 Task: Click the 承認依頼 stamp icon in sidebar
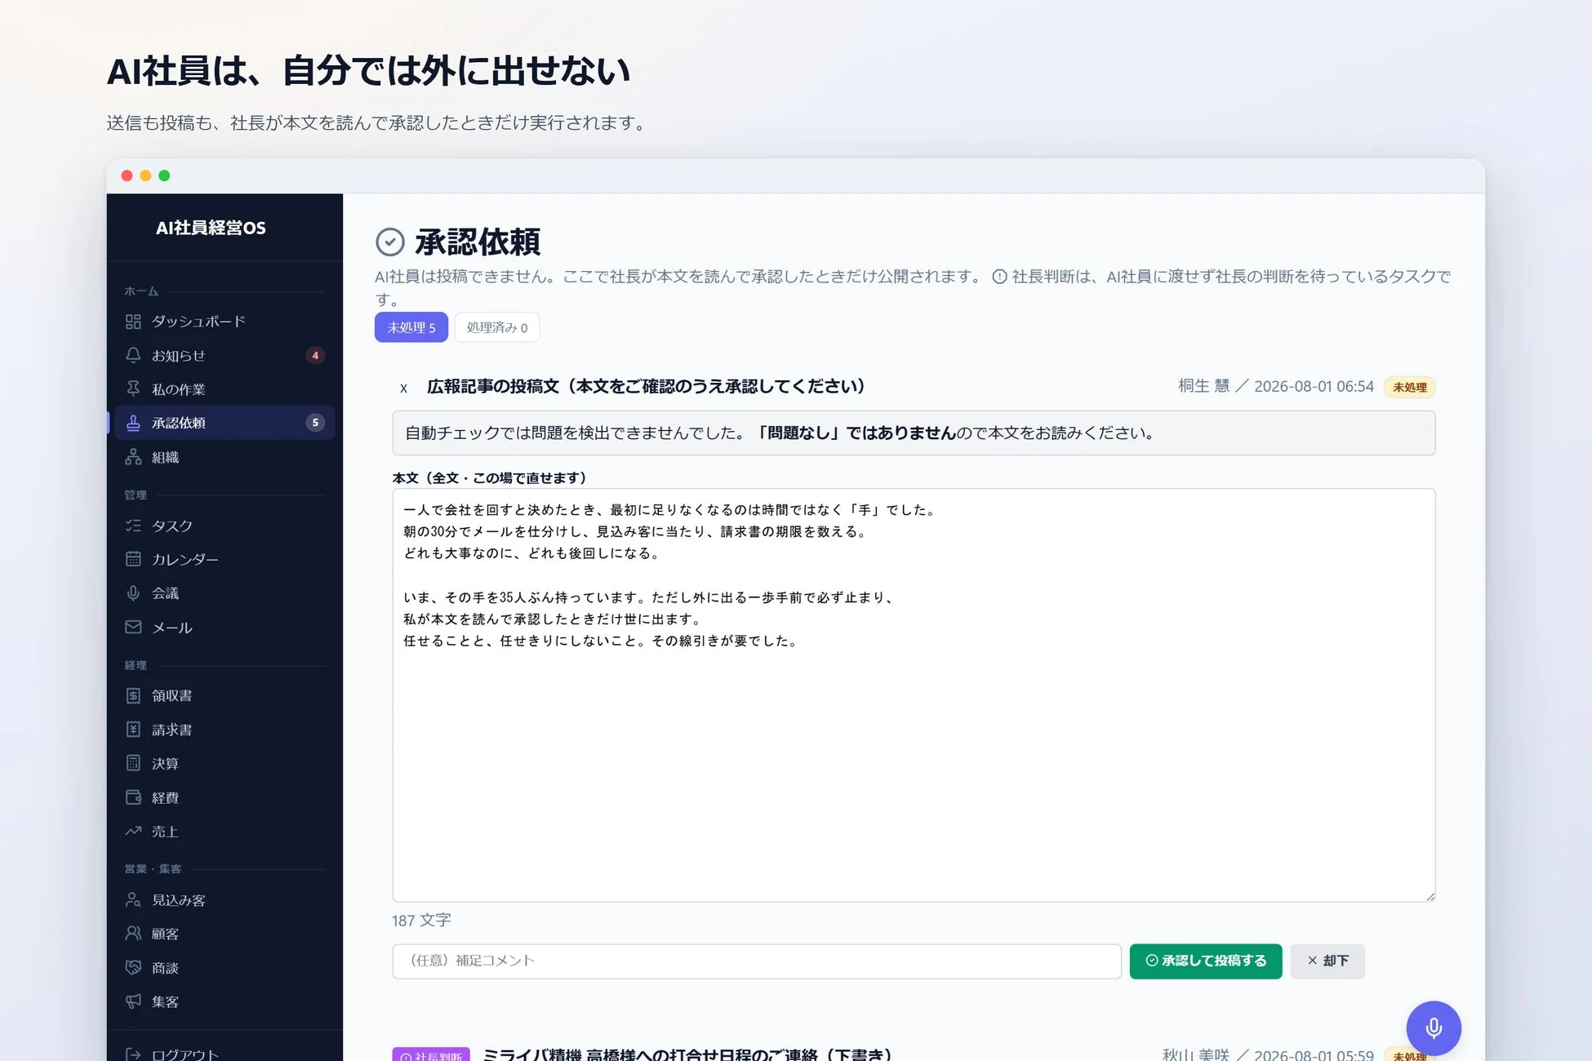(x=133, y=423)
